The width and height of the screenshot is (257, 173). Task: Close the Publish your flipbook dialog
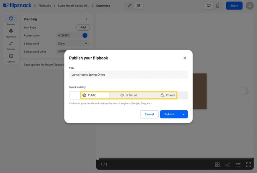coord(184,58)
